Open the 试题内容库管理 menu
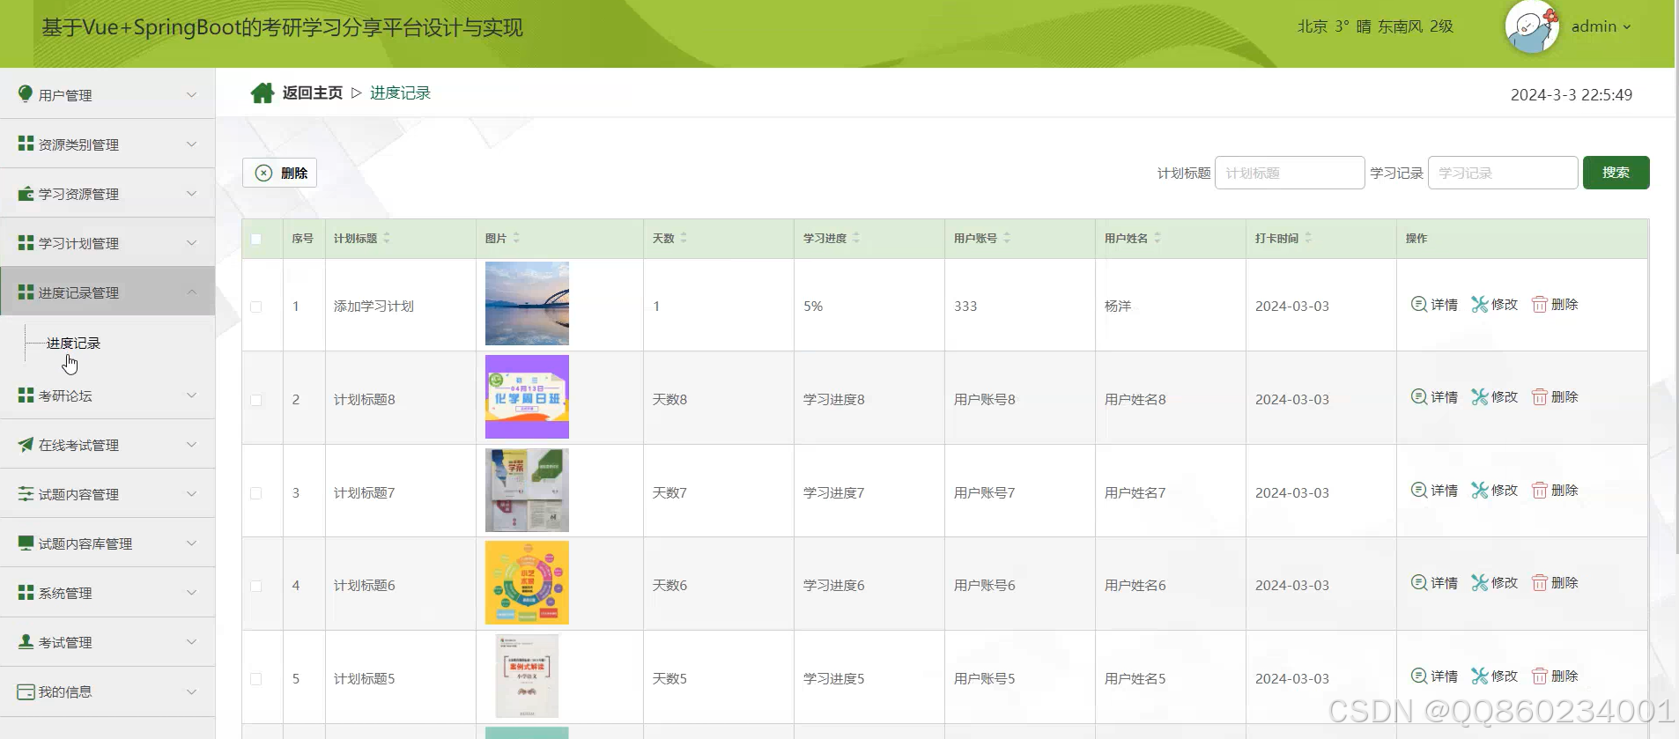Viewport: 1679px width, 739px height. click(x=107, y=543)
